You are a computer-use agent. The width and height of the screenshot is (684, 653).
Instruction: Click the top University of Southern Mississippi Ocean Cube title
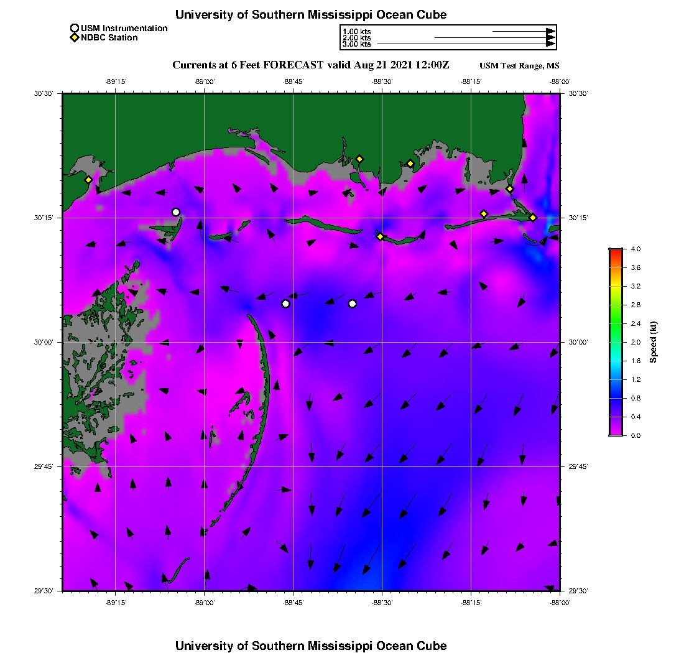coord(311,14)
